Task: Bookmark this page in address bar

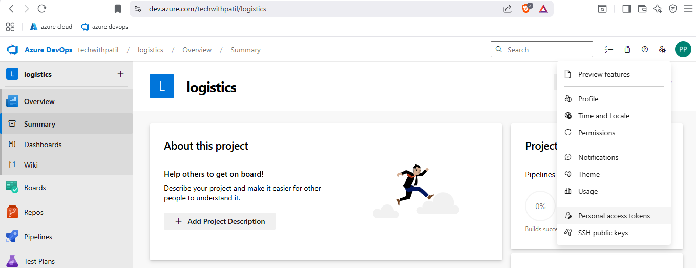Action: [x=118, y=9]
